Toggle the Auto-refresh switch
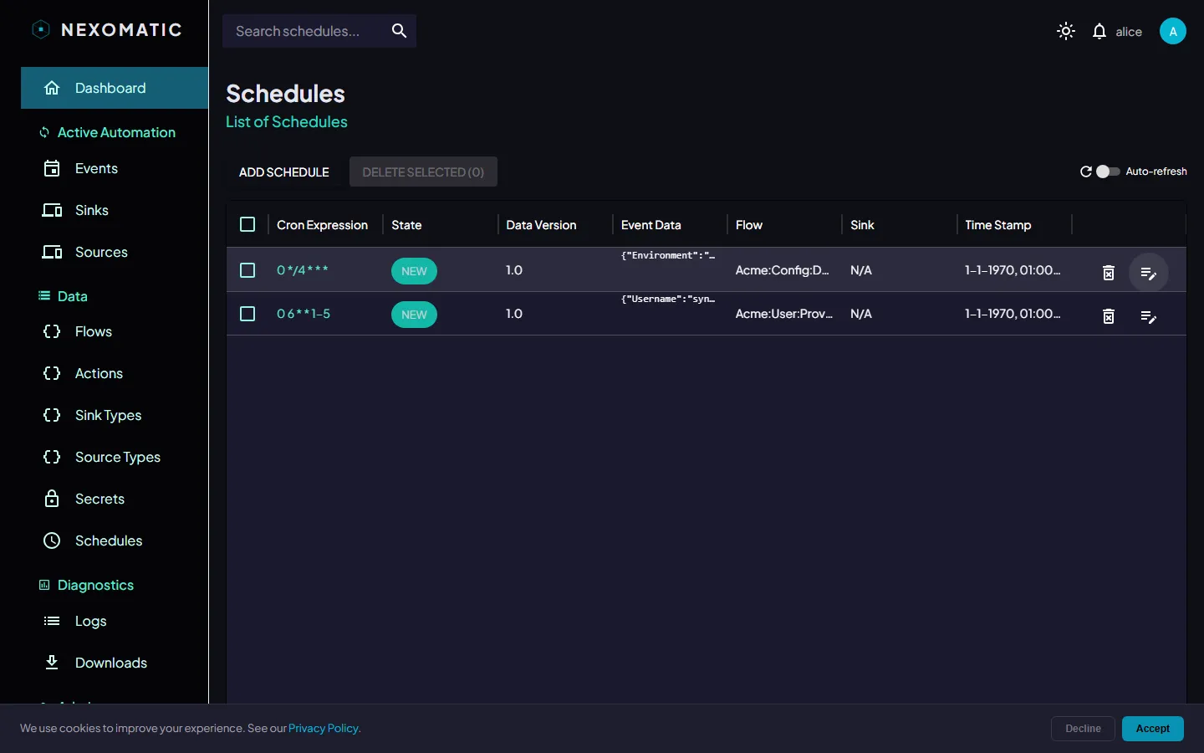This screenshot has height=753, width=1204. [1108, 172]
